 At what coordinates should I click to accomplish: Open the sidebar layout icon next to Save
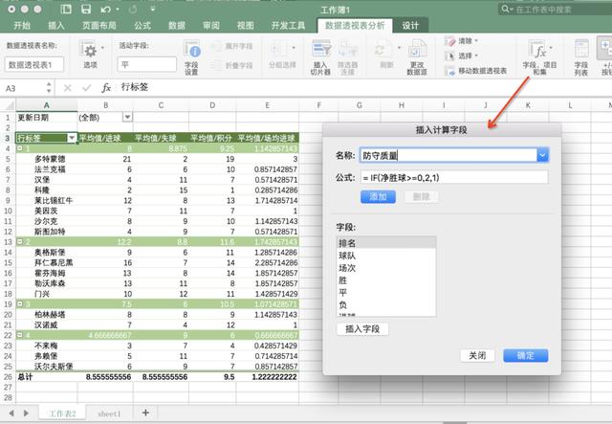pyautogui.click(x=66, y=9)
